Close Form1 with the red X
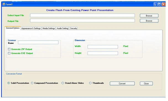The width and height of the screenshot is (168, 101). point(164,4)
